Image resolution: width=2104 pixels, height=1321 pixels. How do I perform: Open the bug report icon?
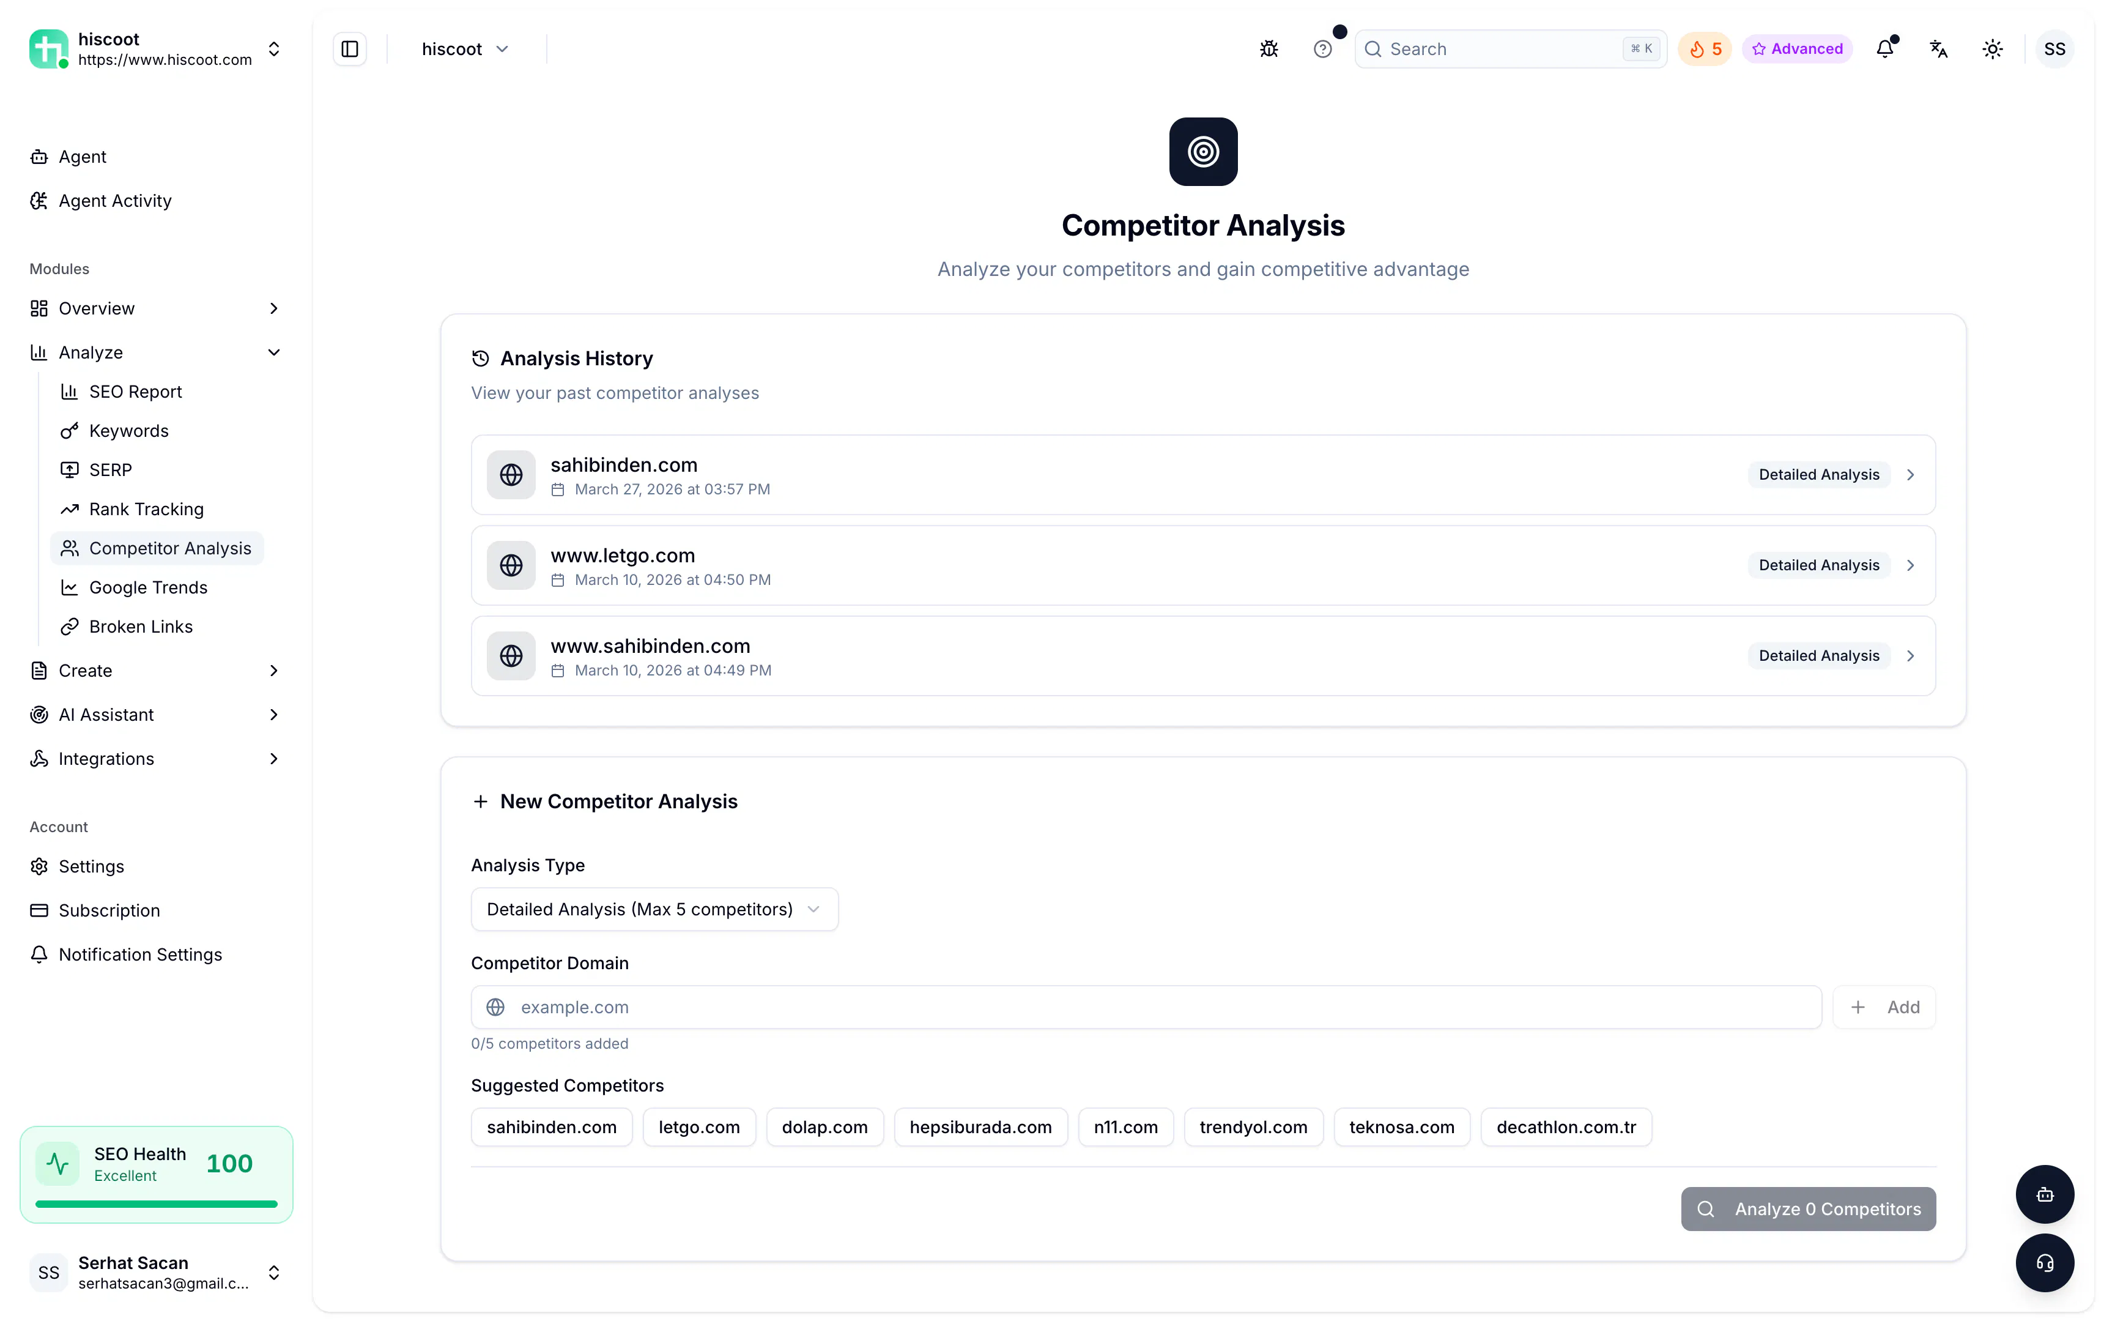[1268, 49]
